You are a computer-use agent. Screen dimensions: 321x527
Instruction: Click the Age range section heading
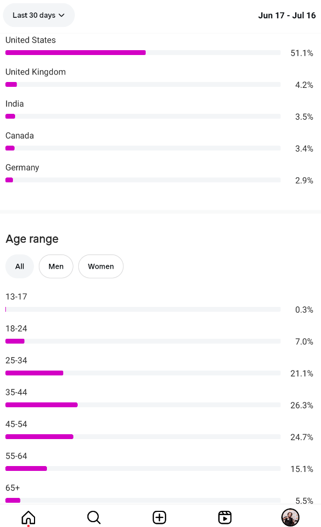[32, 239]
